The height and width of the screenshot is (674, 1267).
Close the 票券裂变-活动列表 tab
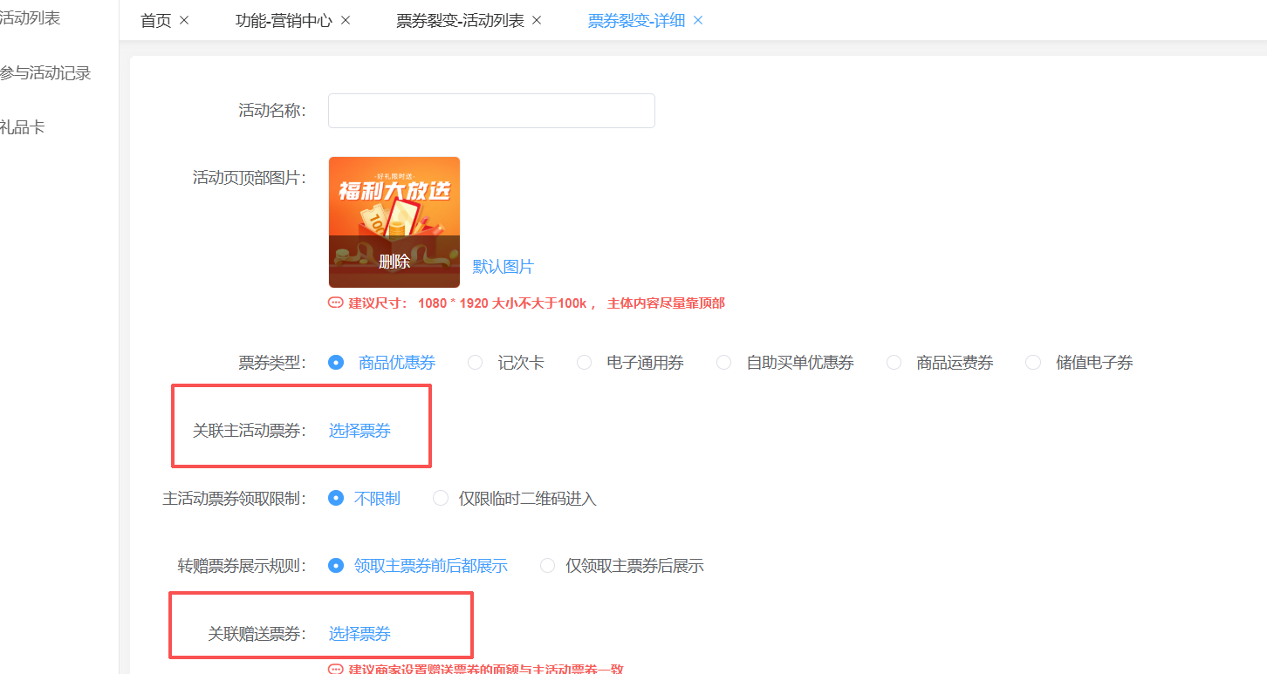[x=537, y=21]
